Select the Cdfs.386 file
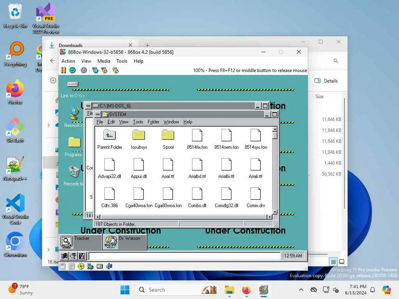This screenshot has width=399, height=299. click(x=109, y=197)
